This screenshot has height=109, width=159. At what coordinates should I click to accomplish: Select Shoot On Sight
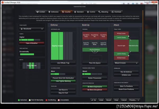click(x=121, y=46)
